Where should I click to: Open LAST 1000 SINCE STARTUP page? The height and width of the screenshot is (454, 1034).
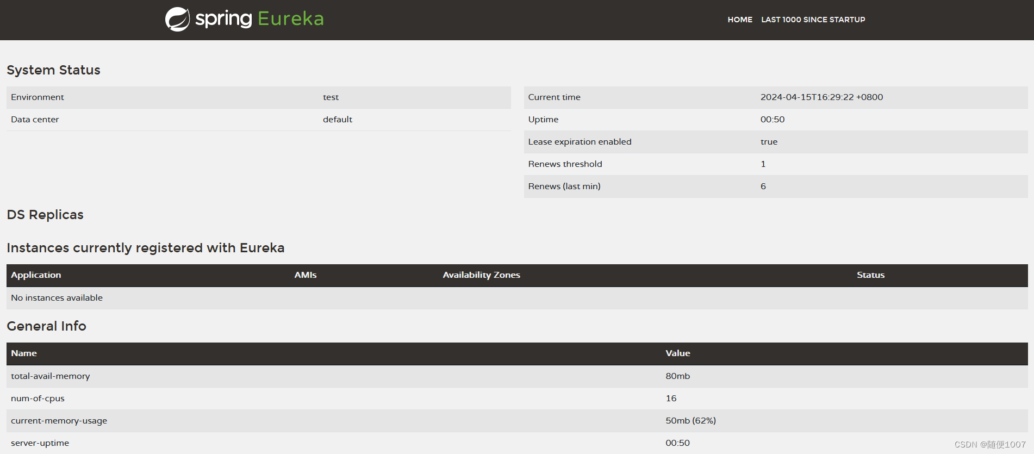coord(813,20)
